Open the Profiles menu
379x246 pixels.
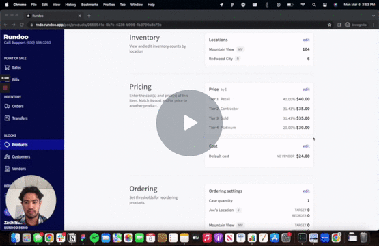[109, 5]
